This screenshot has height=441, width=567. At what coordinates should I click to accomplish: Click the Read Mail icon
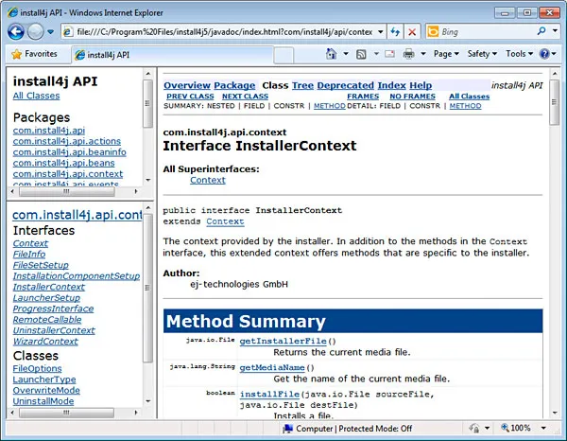pos(389,54)
